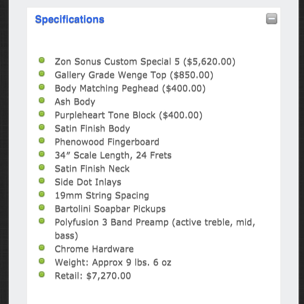Click the Weight: Approx 9 lbs. 6 oz line
This screenshot has width=304, height=304.
113,262
